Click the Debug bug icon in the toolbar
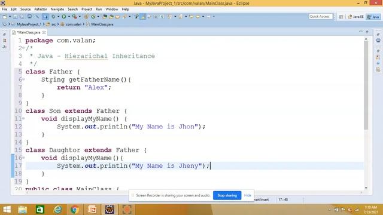The height and width of the screenshot is (215, 383). click(x=53, y=17)
